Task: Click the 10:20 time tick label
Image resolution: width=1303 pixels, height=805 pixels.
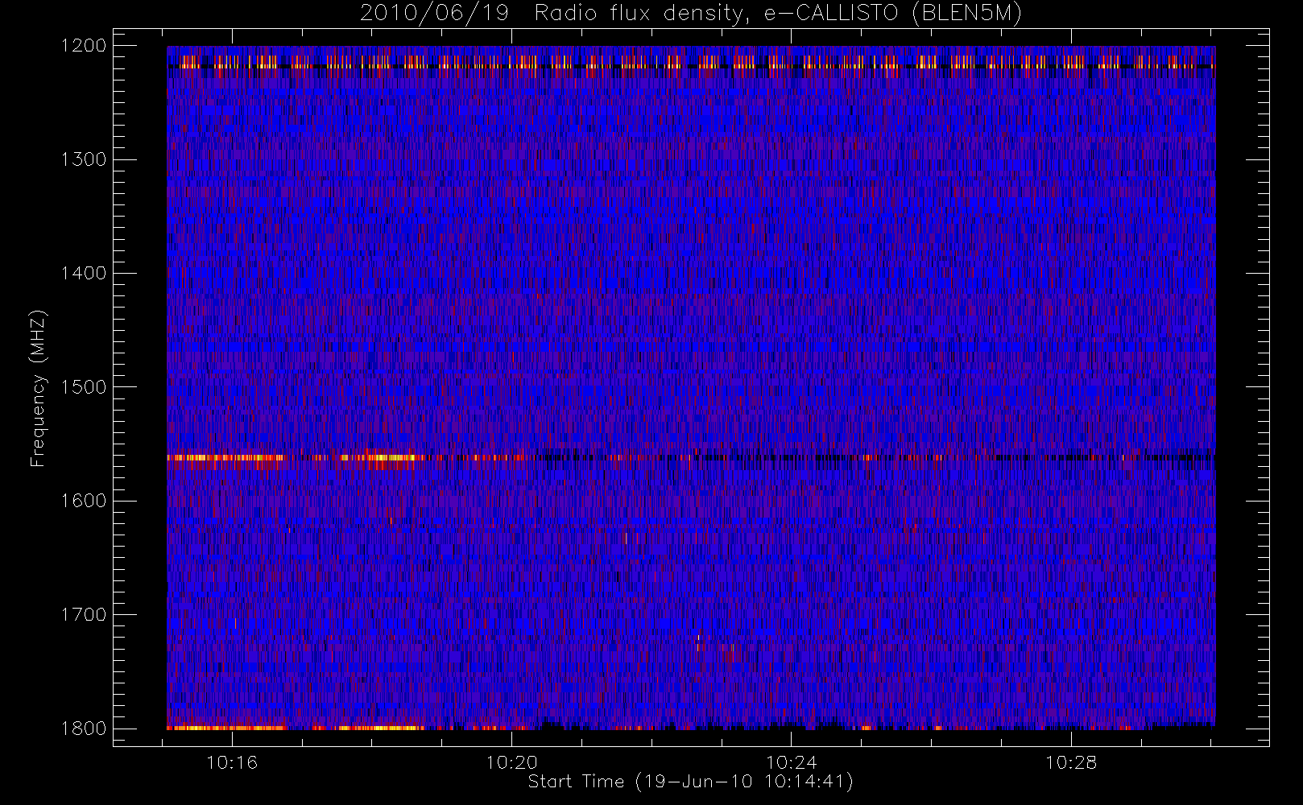Action: (511, 762)
